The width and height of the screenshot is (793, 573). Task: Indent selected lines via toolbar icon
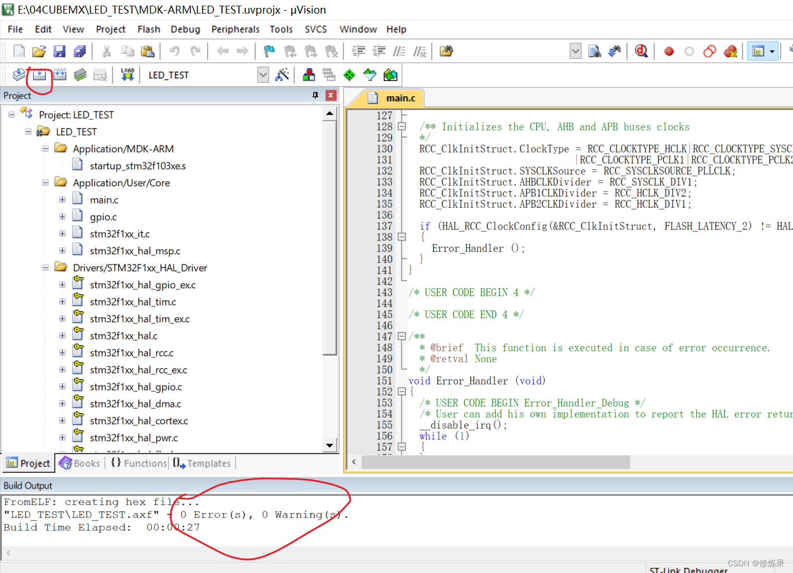coord(358,52)
